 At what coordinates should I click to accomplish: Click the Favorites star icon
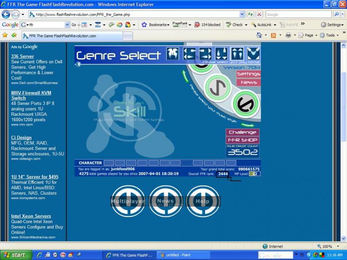tap(5, 35)
